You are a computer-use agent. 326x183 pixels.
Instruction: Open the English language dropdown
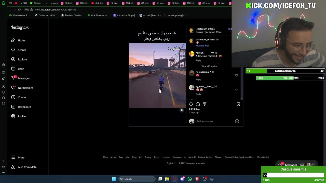[171, 163]
